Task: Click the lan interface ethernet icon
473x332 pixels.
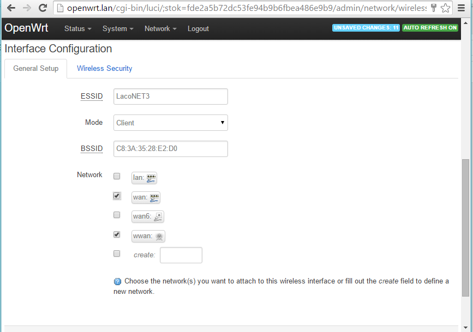Action: point(151,177)
